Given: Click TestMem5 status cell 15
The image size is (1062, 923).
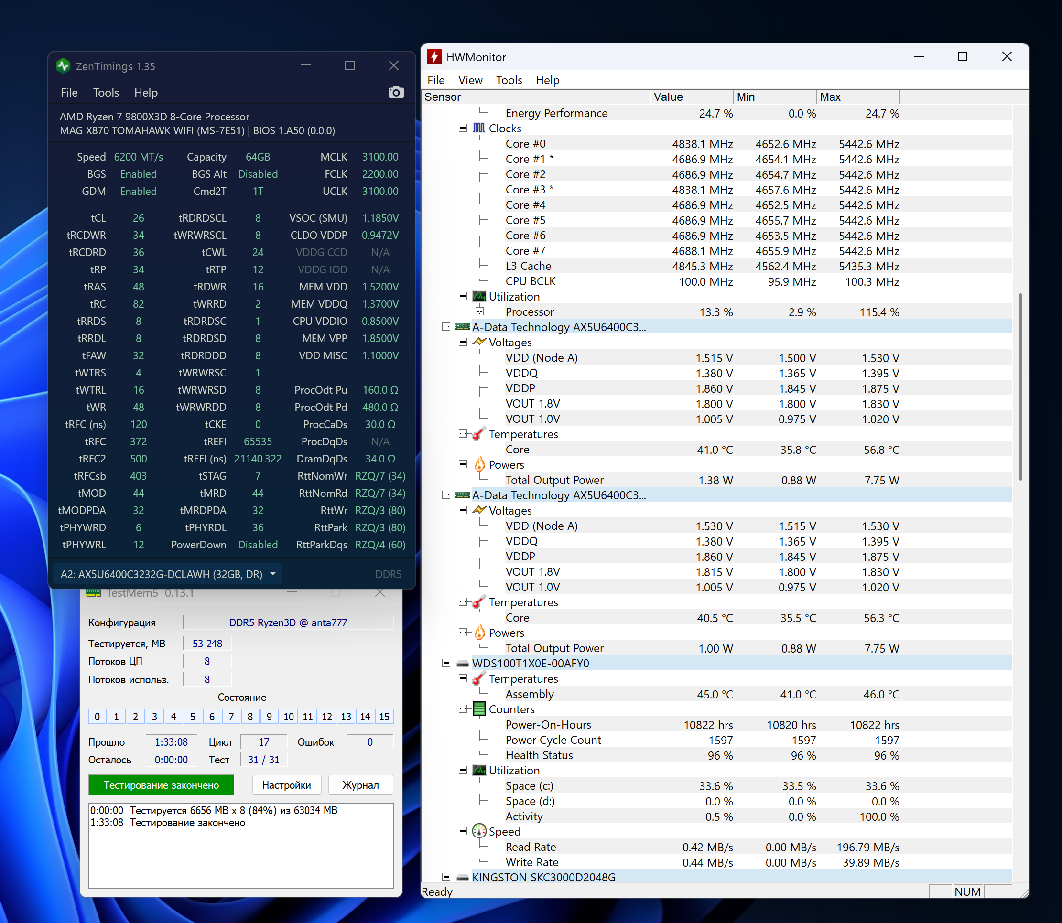Looking at the screenshot, I should click(x=384, y=717).
